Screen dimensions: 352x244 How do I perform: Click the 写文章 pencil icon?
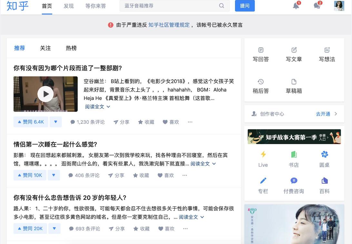coord(294,50)
